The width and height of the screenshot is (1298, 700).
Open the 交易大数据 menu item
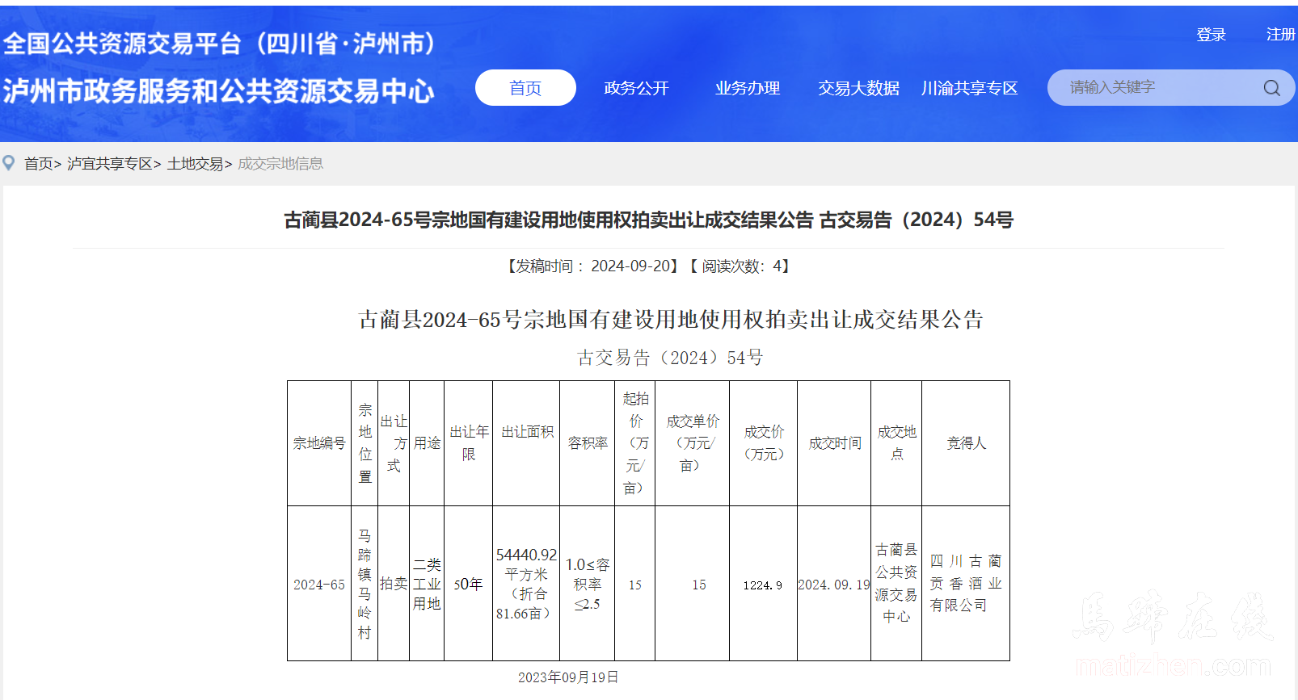(x=858, y=88)
